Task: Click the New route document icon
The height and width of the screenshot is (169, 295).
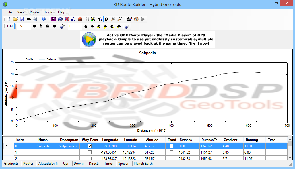Action: coord(9,19)
